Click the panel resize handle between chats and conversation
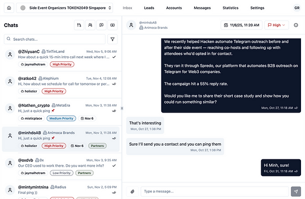Screen dimensions: 305x199 pos(122,108)
